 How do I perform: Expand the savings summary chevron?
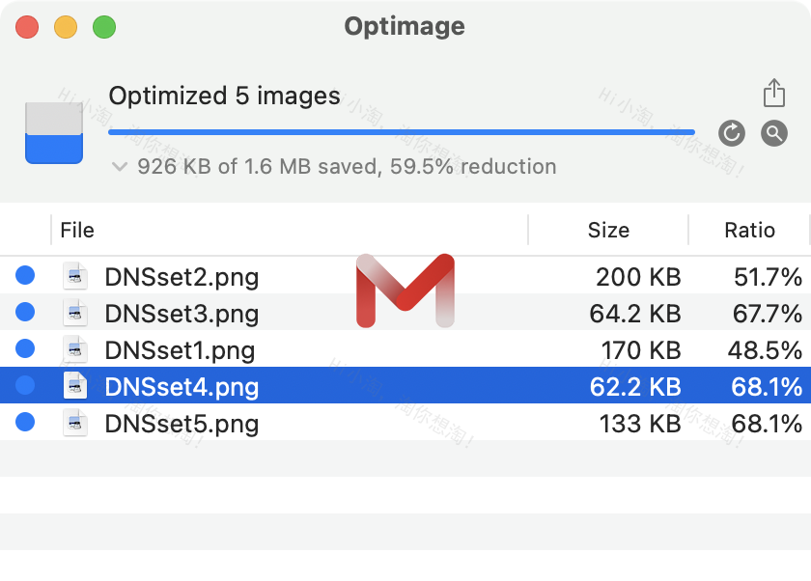(119, 166)
